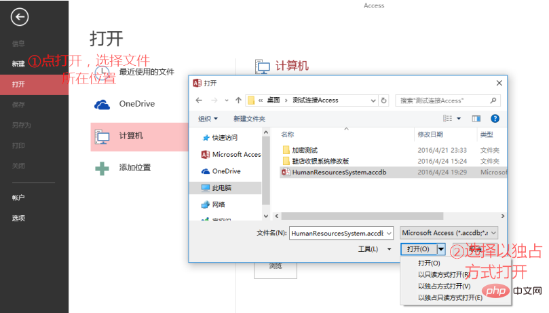Select 此电脑 in the navigation tree
The width and height of the screenshot is (549, 313).
pos(225,188)
